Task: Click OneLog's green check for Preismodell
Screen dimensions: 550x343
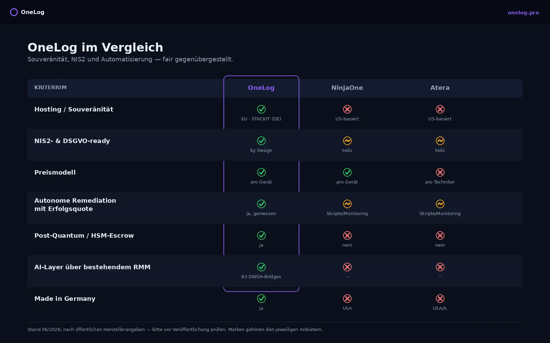Action: click(x=261, y=172)
